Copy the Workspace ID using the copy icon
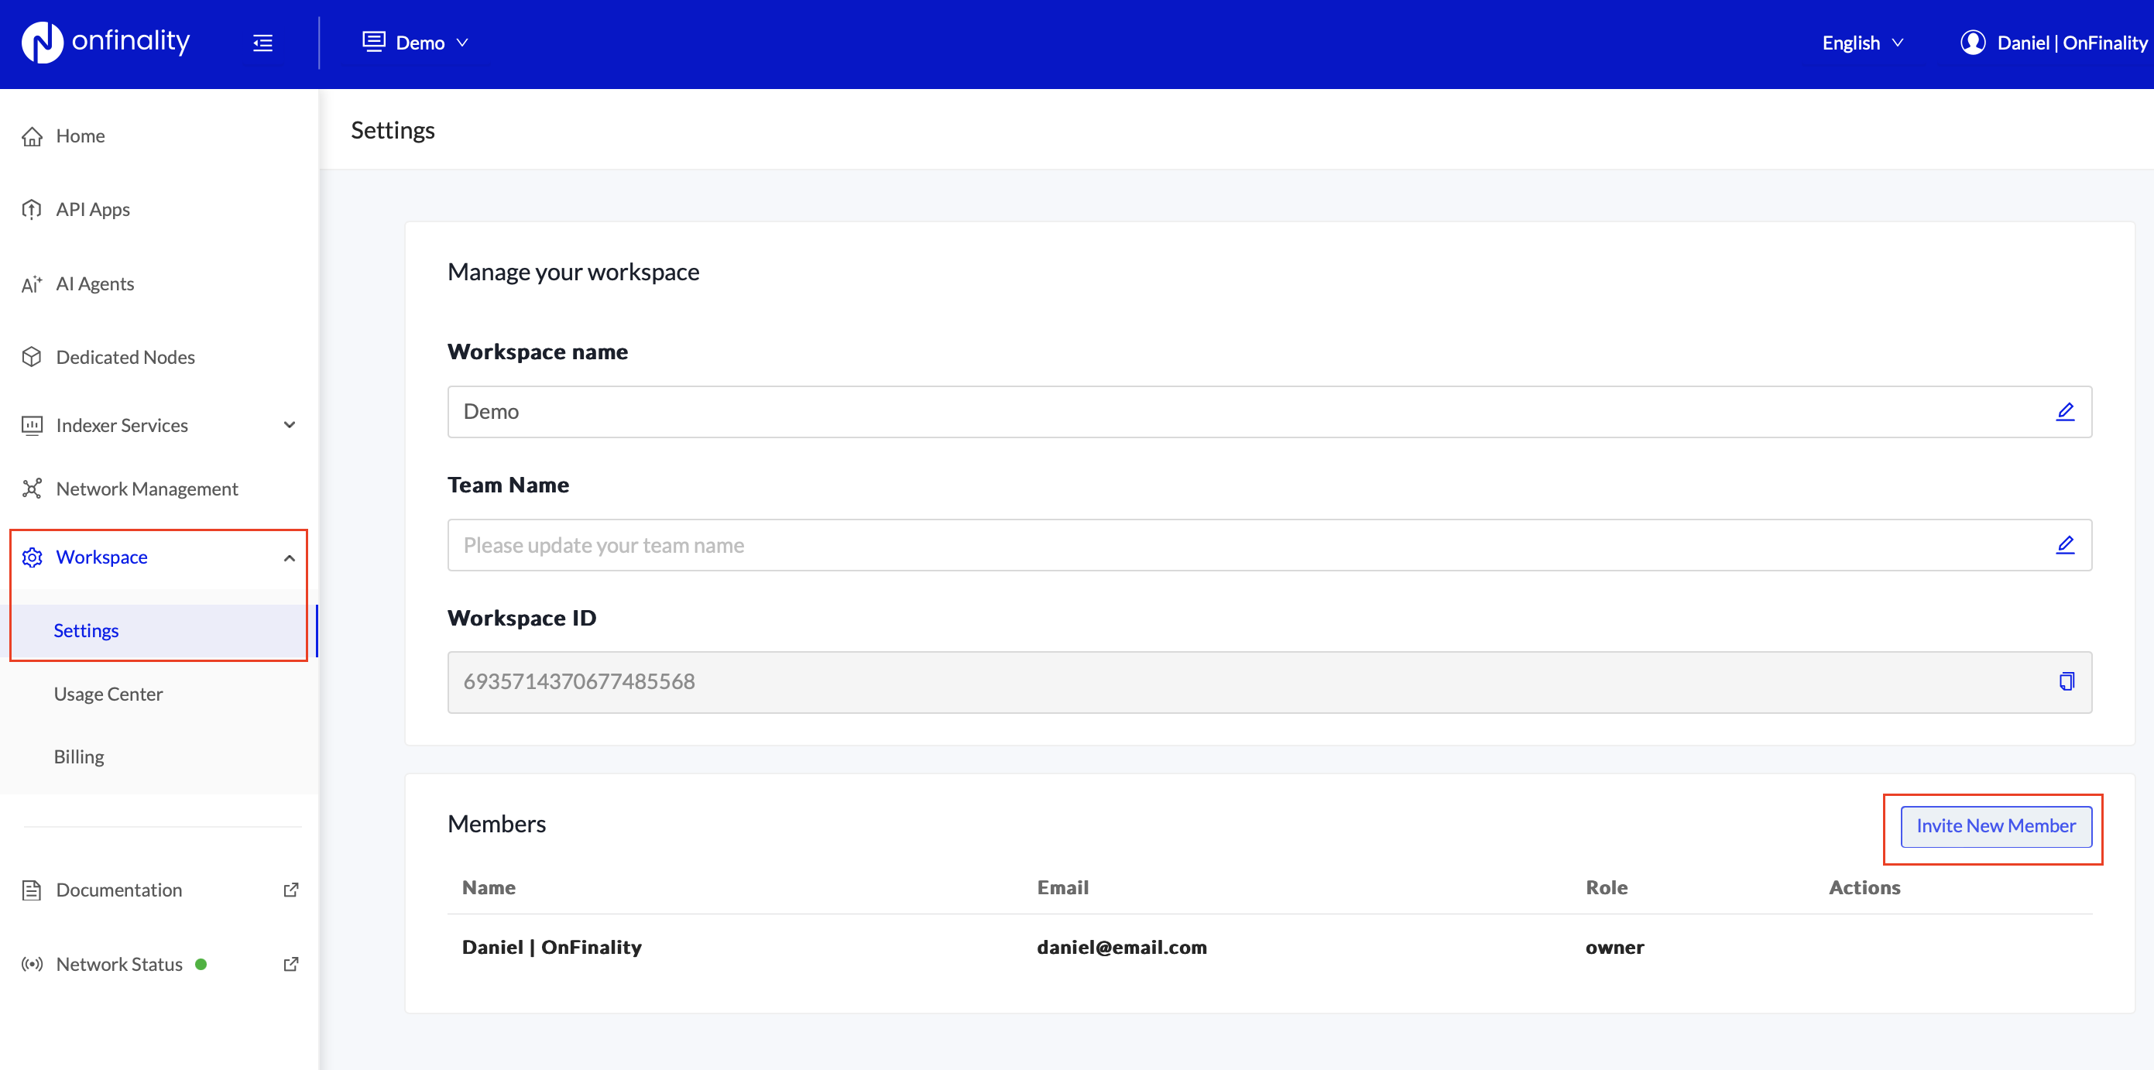Viewport: 2154px width, 1070px height. point(2067,681)
